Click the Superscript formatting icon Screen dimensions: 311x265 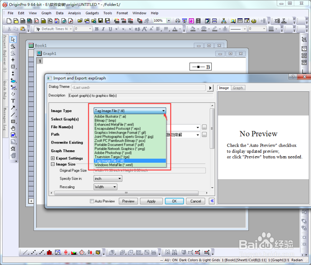[x=117, y=29]
